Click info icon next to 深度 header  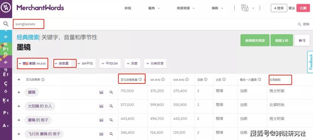tap(205, 80)
